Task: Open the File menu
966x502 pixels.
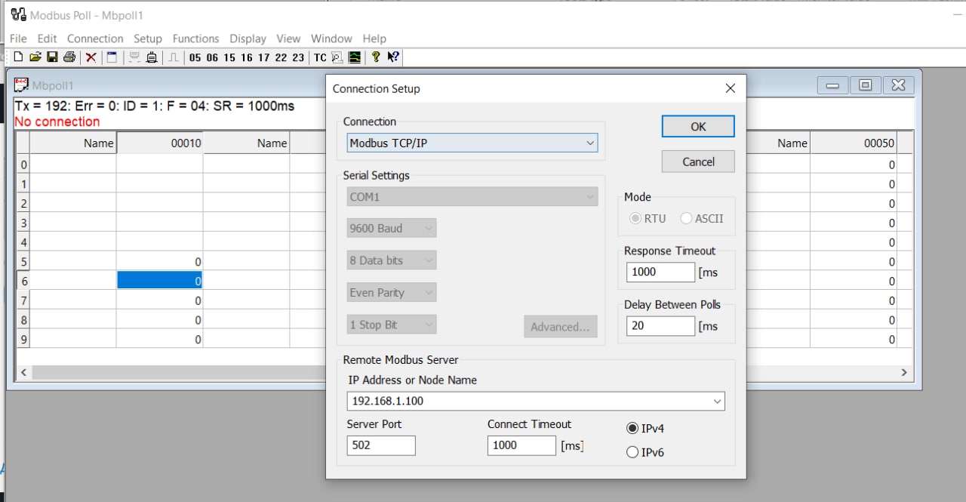Action: [18, 38]
